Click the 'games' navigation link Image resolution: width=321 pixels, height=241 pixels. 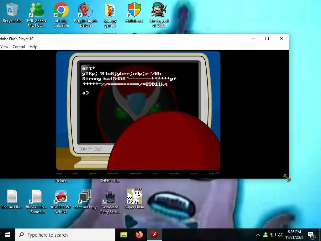(92, 173)
